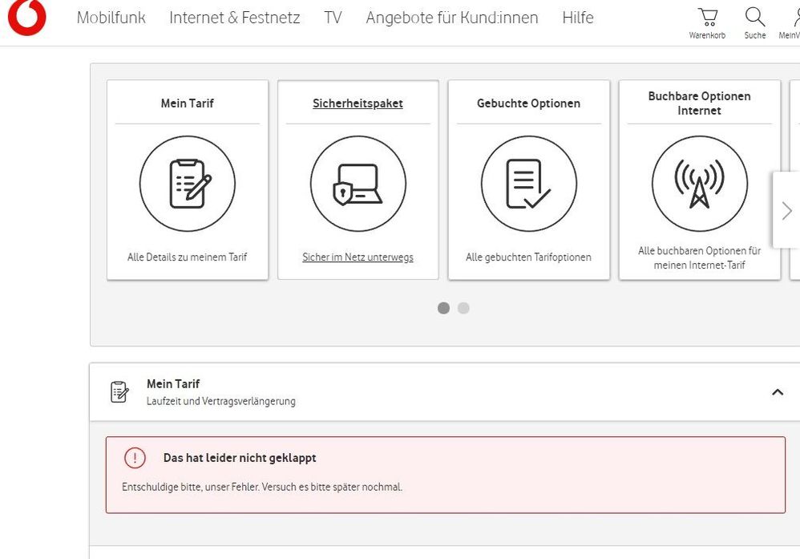Image resolution: width=800 pixels, height=559 pixels.
Task: Open the TV menu
Action: coord(333,18)
